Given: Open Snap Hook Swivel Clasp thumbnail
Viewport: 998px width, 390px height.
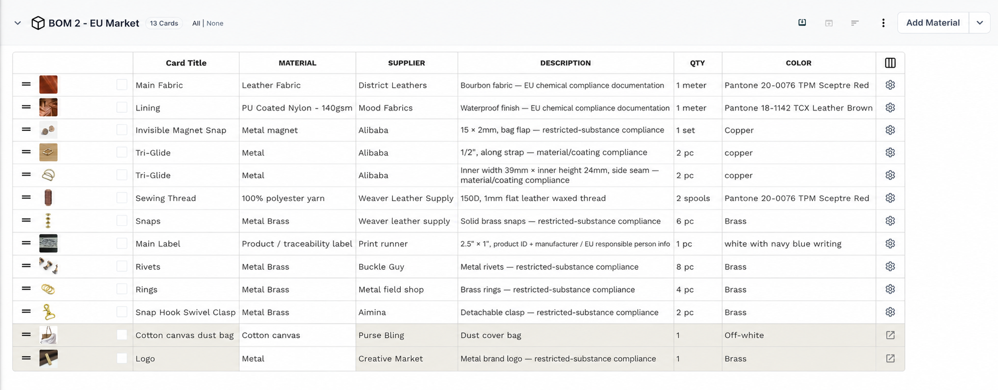Looking at the screenshot, I should (x=48, y=312).
